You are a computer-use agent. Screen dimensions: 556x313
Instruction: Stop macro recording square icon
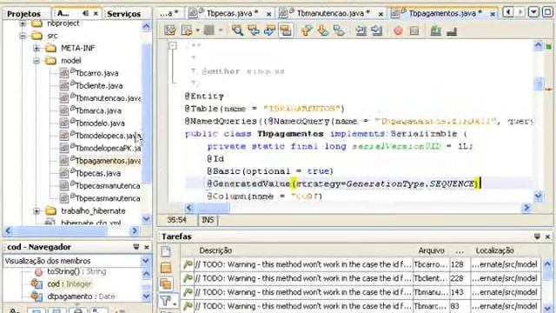(x=414, y=31)
